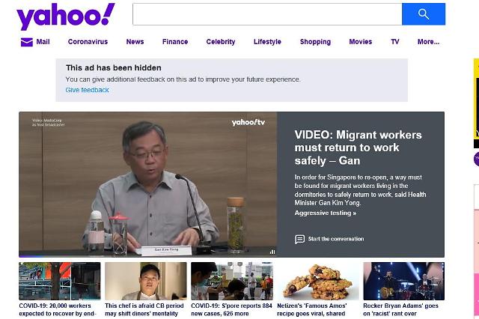The height and width of the screenshot is (319, 479).
Task: Open the Mail text link
Action: [x=43, y=41]
